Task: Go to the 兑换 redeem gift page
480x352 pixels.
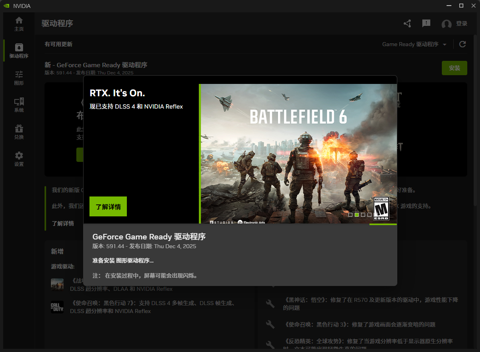Action: tap(19, 132)
